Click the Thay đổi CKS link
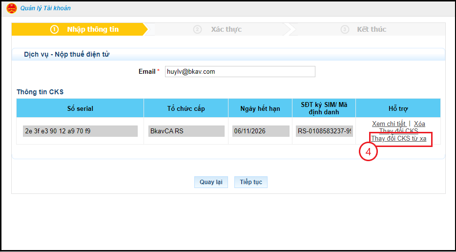Image resolution: width=456 pixels, height=252 pixels. [x=398, y=131]
